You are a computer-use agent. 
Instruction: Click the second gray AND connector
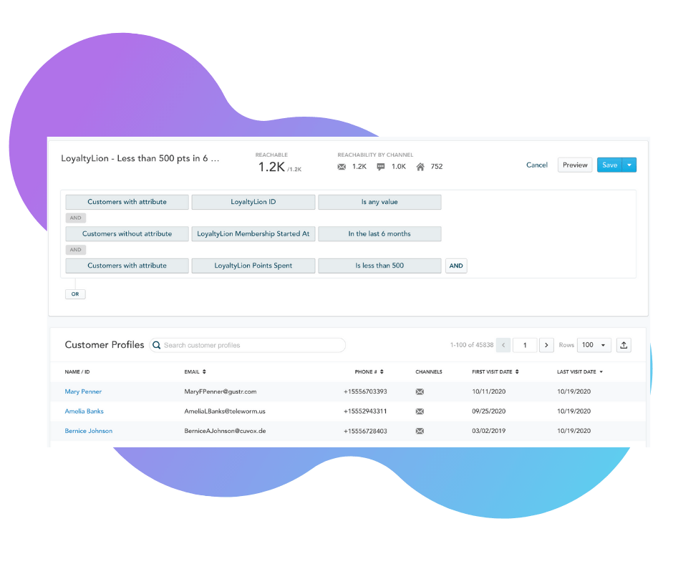click(x=76, y=249)
